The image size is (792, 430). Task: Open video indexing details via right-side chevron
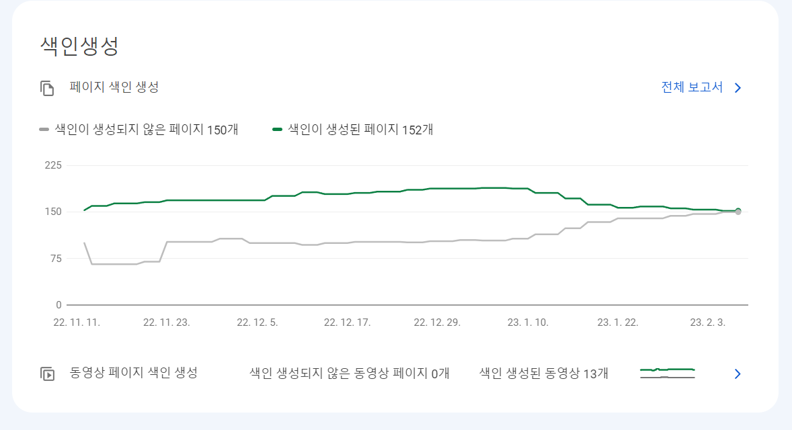738,373
